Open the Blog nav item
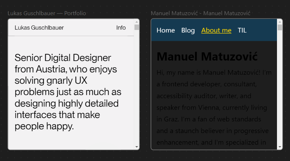This screenshot has width=290, height=161. [188, 30]
